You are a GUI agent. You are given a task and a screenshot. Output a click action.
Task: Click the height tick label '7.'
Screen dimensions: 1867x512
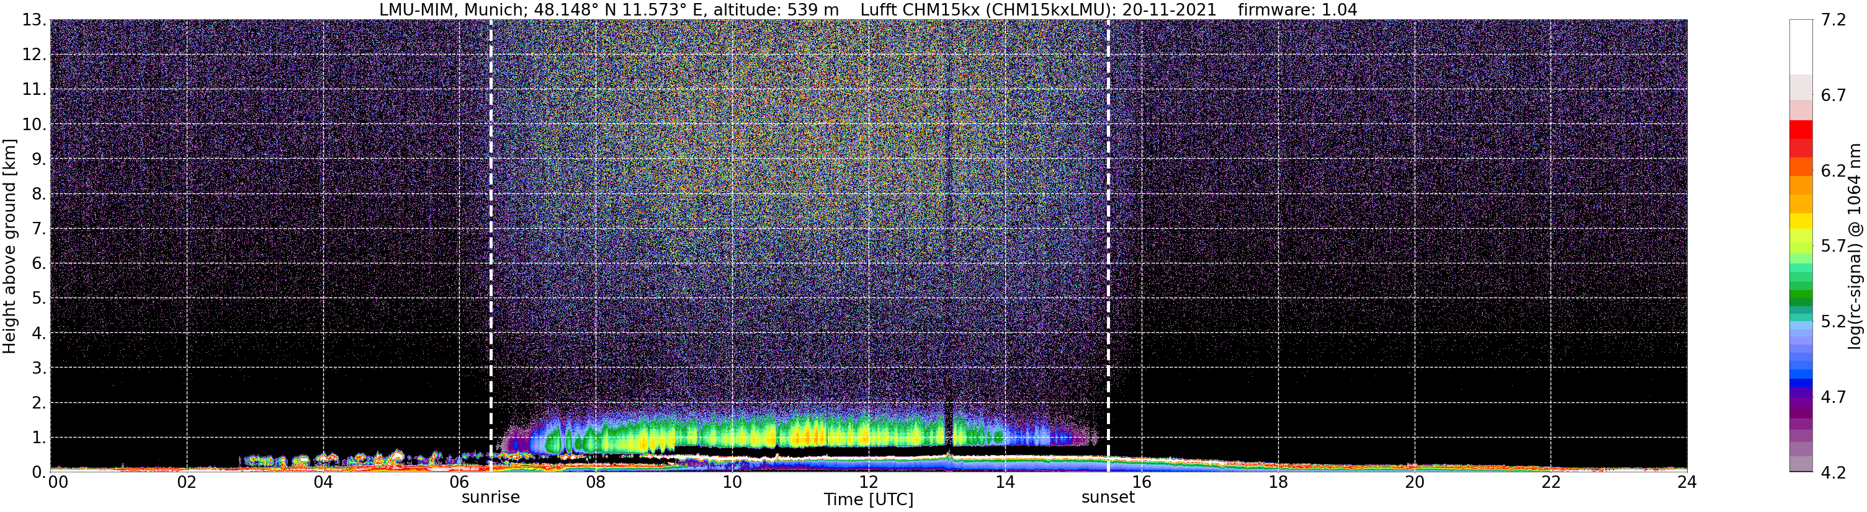[39, 229]
